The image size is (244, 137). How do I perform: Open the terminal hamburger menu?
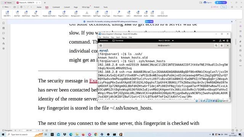click(222, 46)
